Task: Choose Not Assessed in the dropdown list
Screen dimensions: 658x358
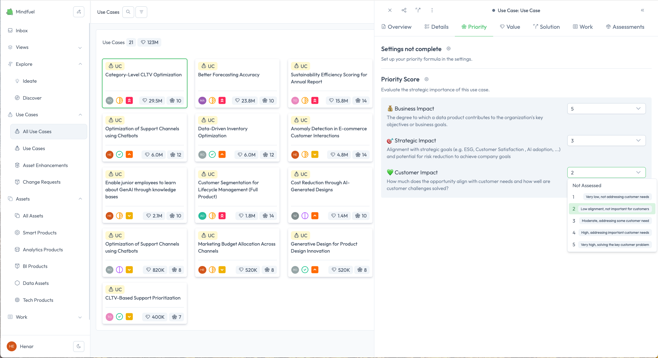Action: tap(587, 185)
